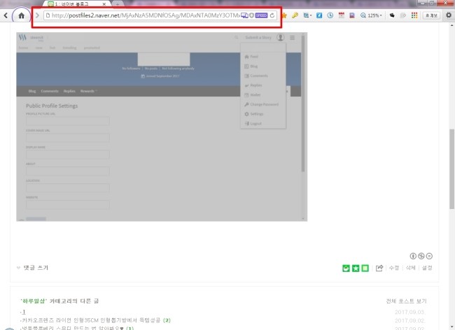Click the green star icon under post
The image size is (455, 330).
click(x=355, y=268)
